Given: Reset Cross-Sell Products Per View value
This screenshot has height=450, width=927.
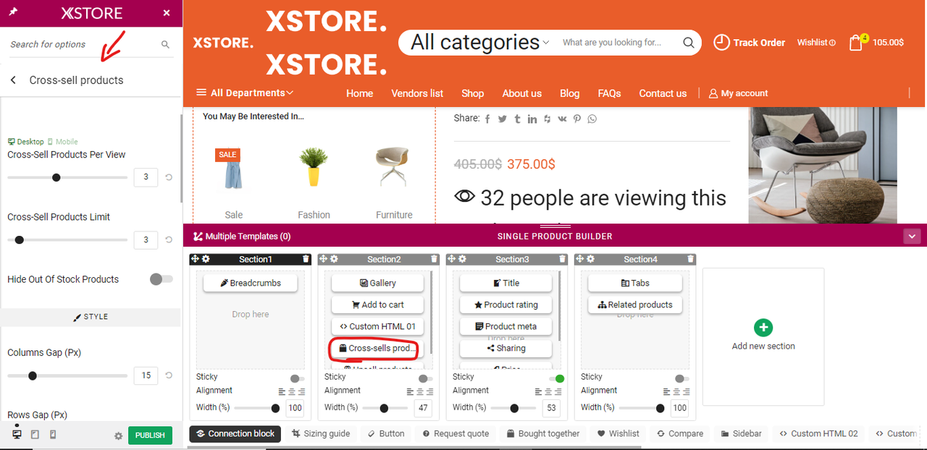Looking at the screenshot, I should tap(169, 177).
